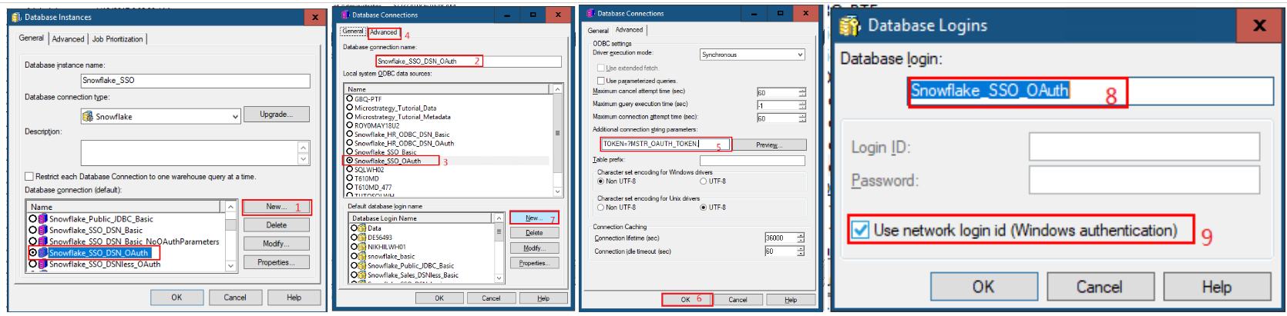Click the Snowflake_SSO_DSN_Basic database connection icon
The width and height of the screenshot is (1287, 316).
pyautogui.click(x=43, y=230)
